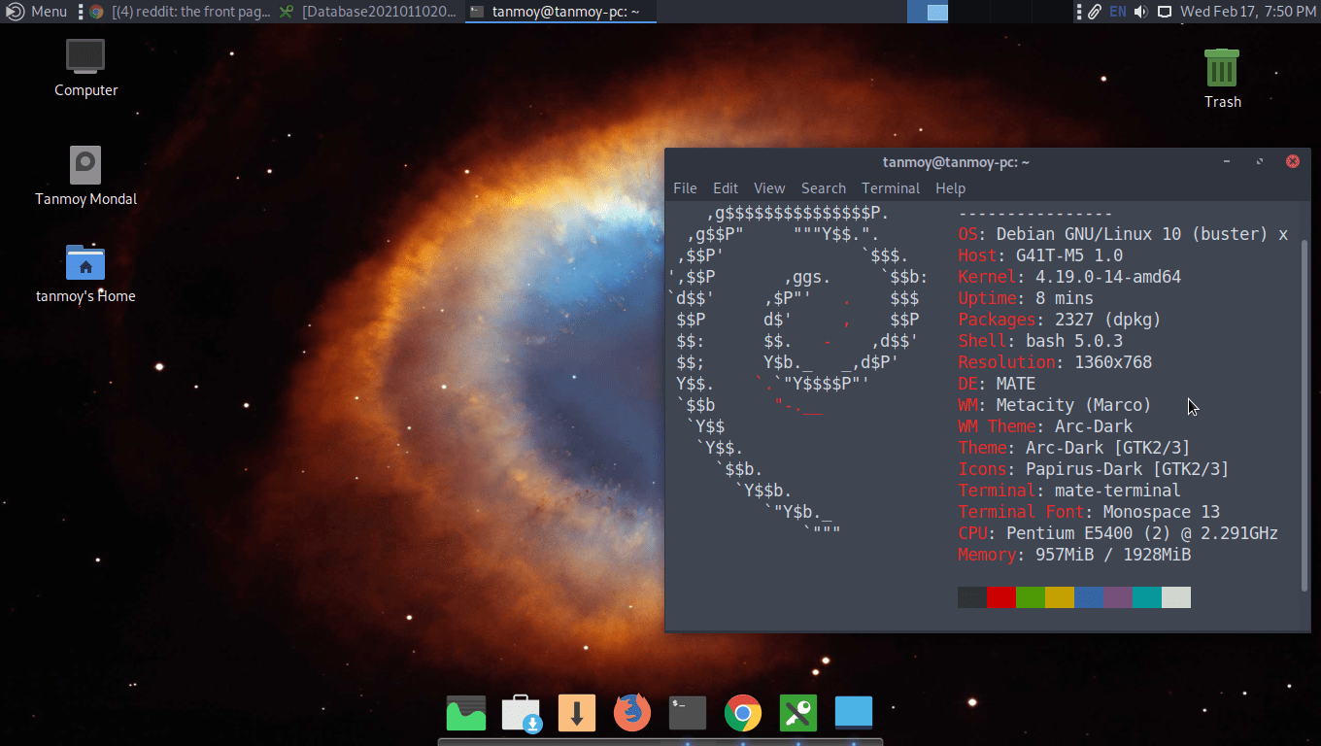Open the terminal's Search menu

(x=824, y=188)
